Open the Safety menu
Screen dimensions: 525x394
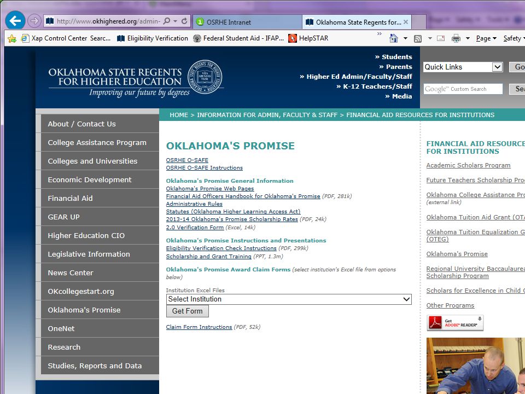[x=514, y=38]
